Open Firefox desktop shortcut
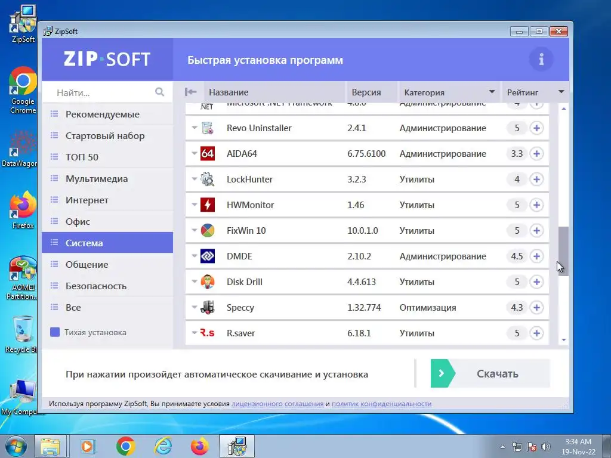611x458 pixels. coord(23,211)
